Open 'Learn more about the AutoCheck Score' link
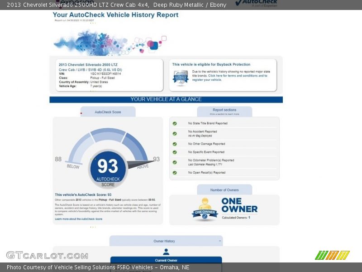Screen dimensions: 362x272 [x=78, y=219]
